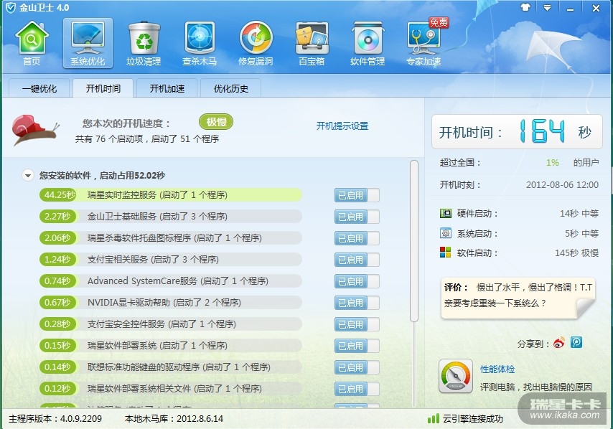Click 主程序版本：4.0.9.2209 status text
613x429 pixels.
point(55,419)
